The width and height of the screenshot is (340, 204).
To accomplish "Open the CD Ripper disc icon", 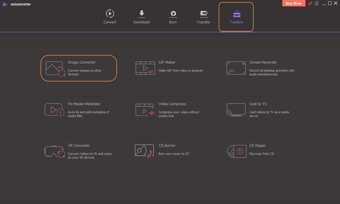I will point(236,151).
